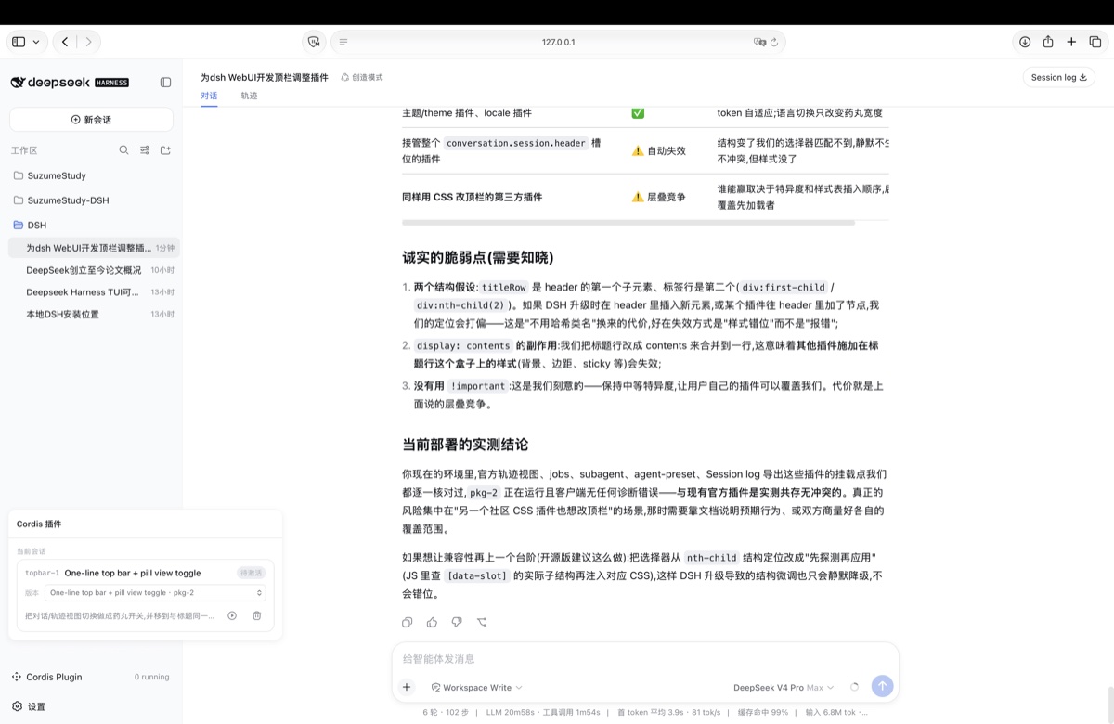The image size is (1114, 724).
Task: Open Deepseek Harness TUI可 conversation
Action: 94,292
